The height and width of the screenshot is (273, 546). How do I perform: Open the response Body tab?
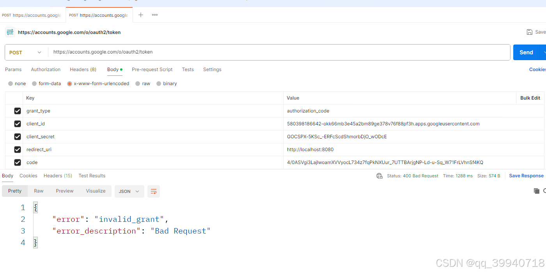coord(7,176)
